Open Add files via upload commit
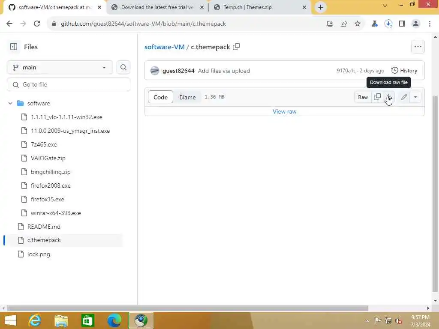 pyautogui.click(x=224, y=71)
